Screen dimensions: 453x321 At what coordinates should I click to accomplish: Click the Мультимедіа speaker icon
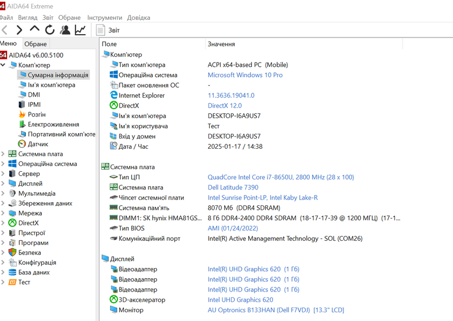12,193
